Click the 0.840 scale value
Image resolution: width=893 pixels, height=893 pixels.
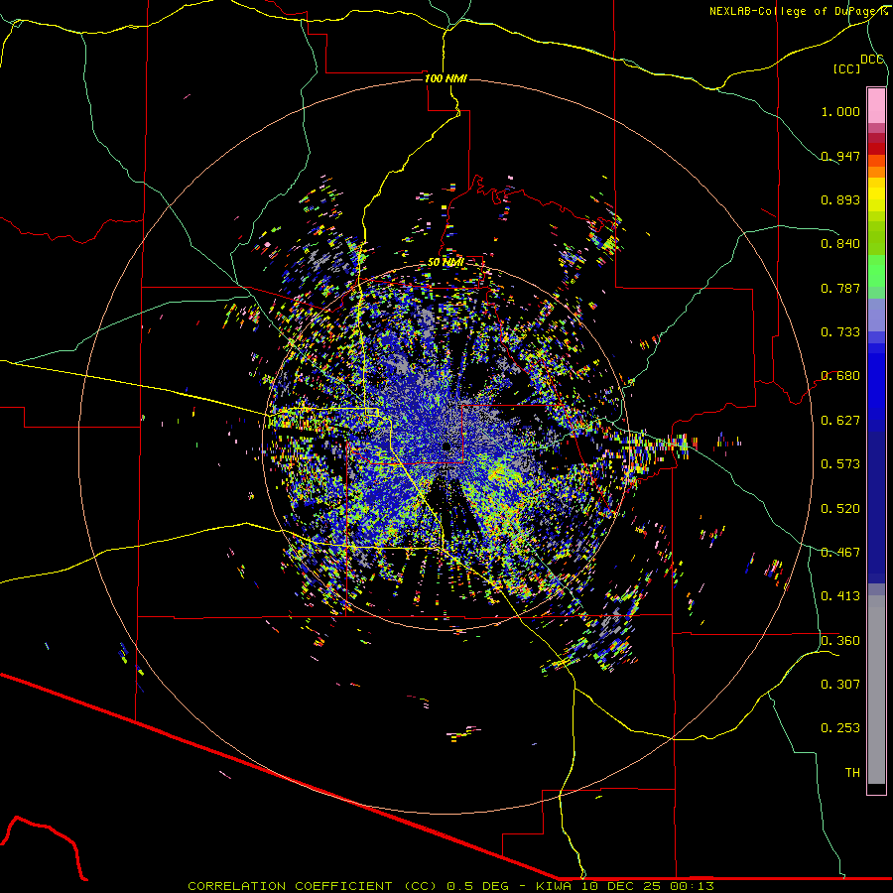click(840, 244)
